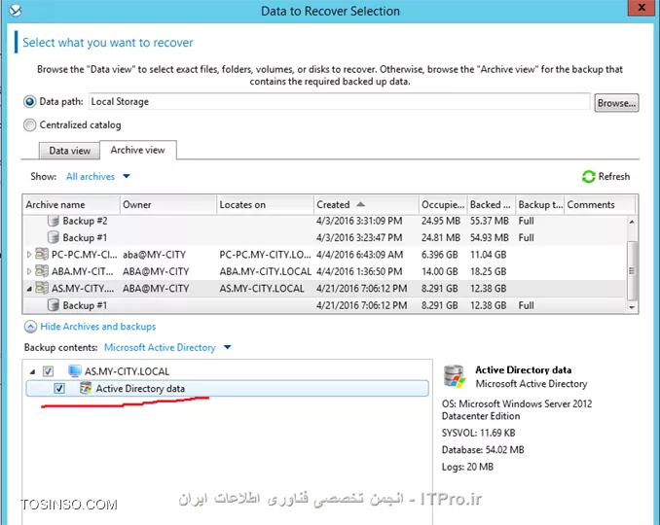Image resolution: width=660 pixels, height=525 pixels.
Task: Click the 24.81 MB occupied cell
Action: click(x=441, y=237)
